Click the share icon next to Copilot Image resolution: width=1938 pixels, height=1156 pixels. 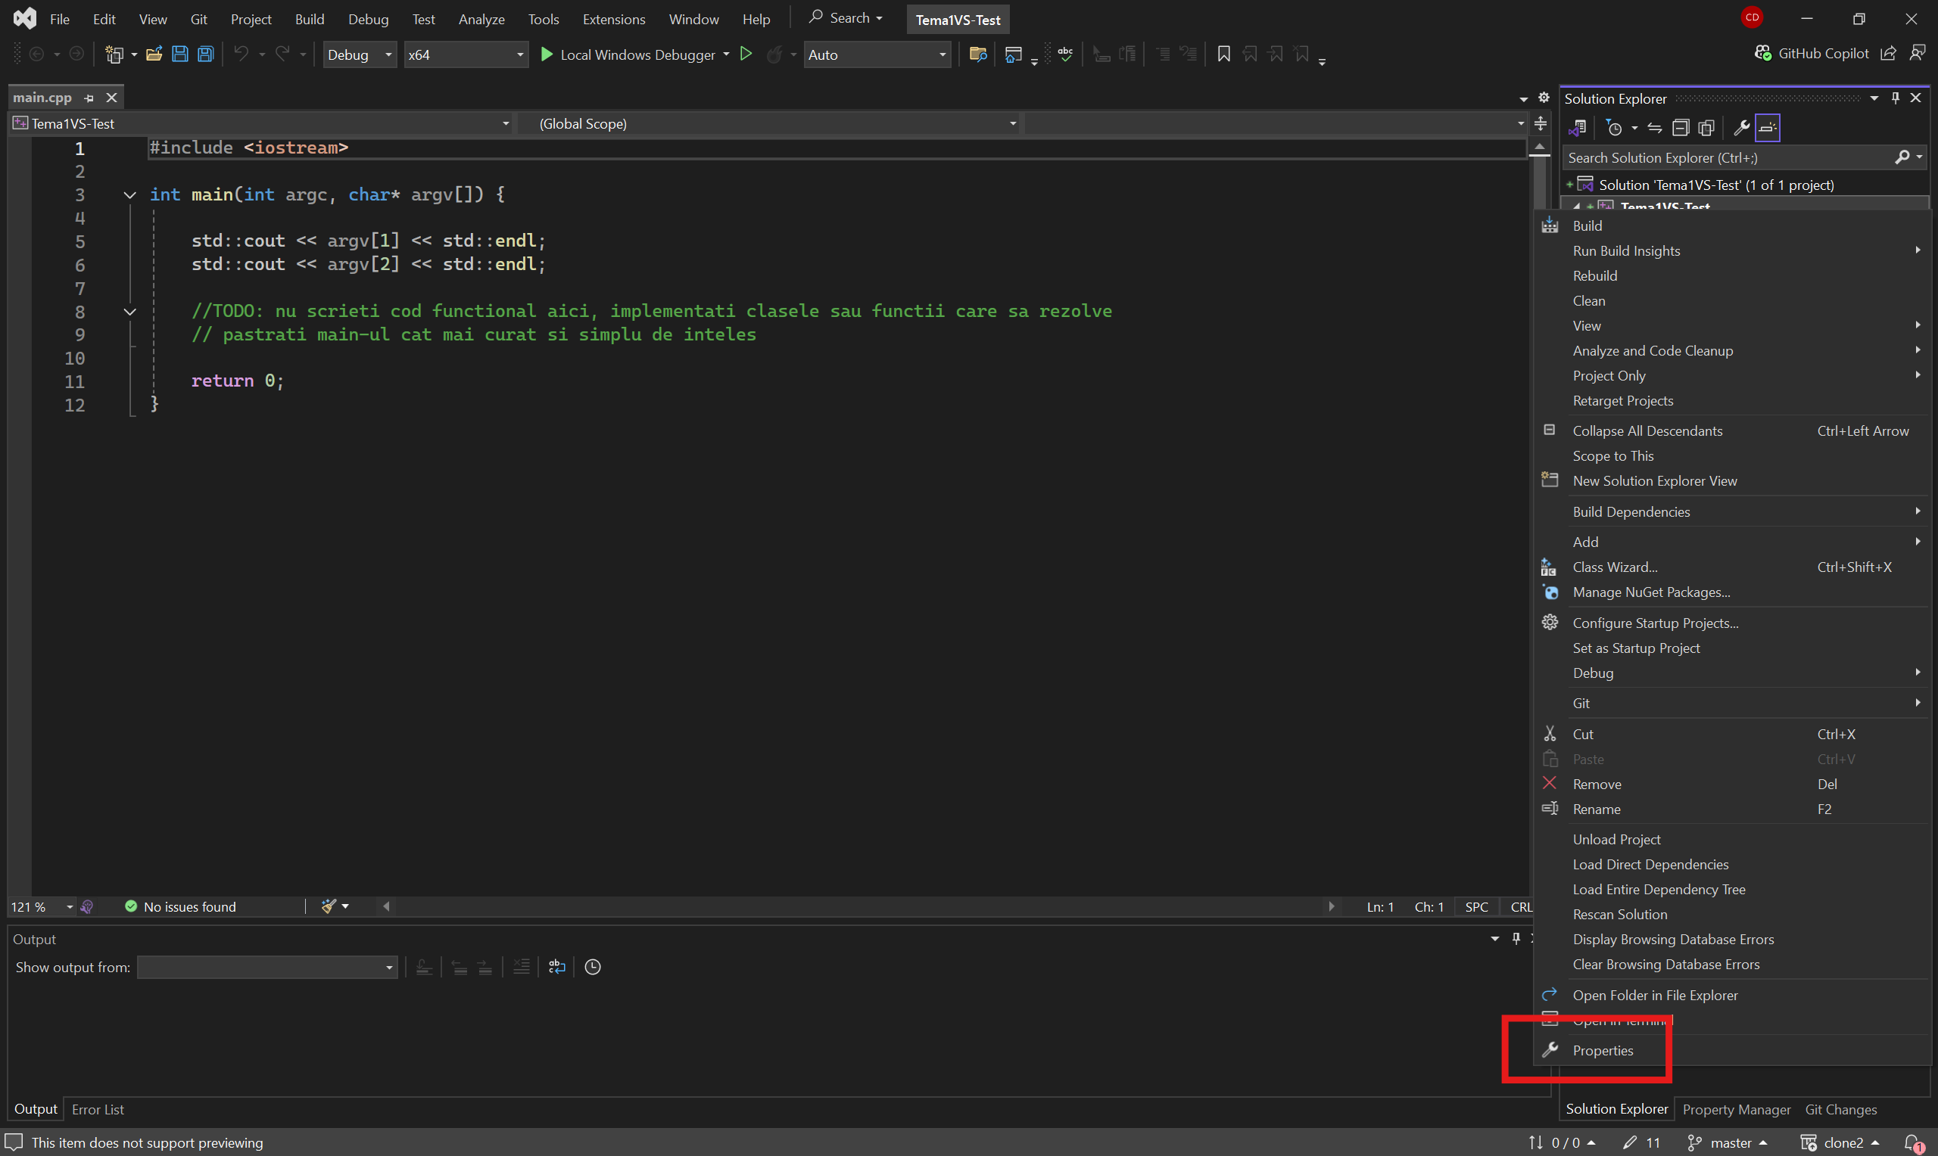pyautogui.click(x=1888, y=53)
